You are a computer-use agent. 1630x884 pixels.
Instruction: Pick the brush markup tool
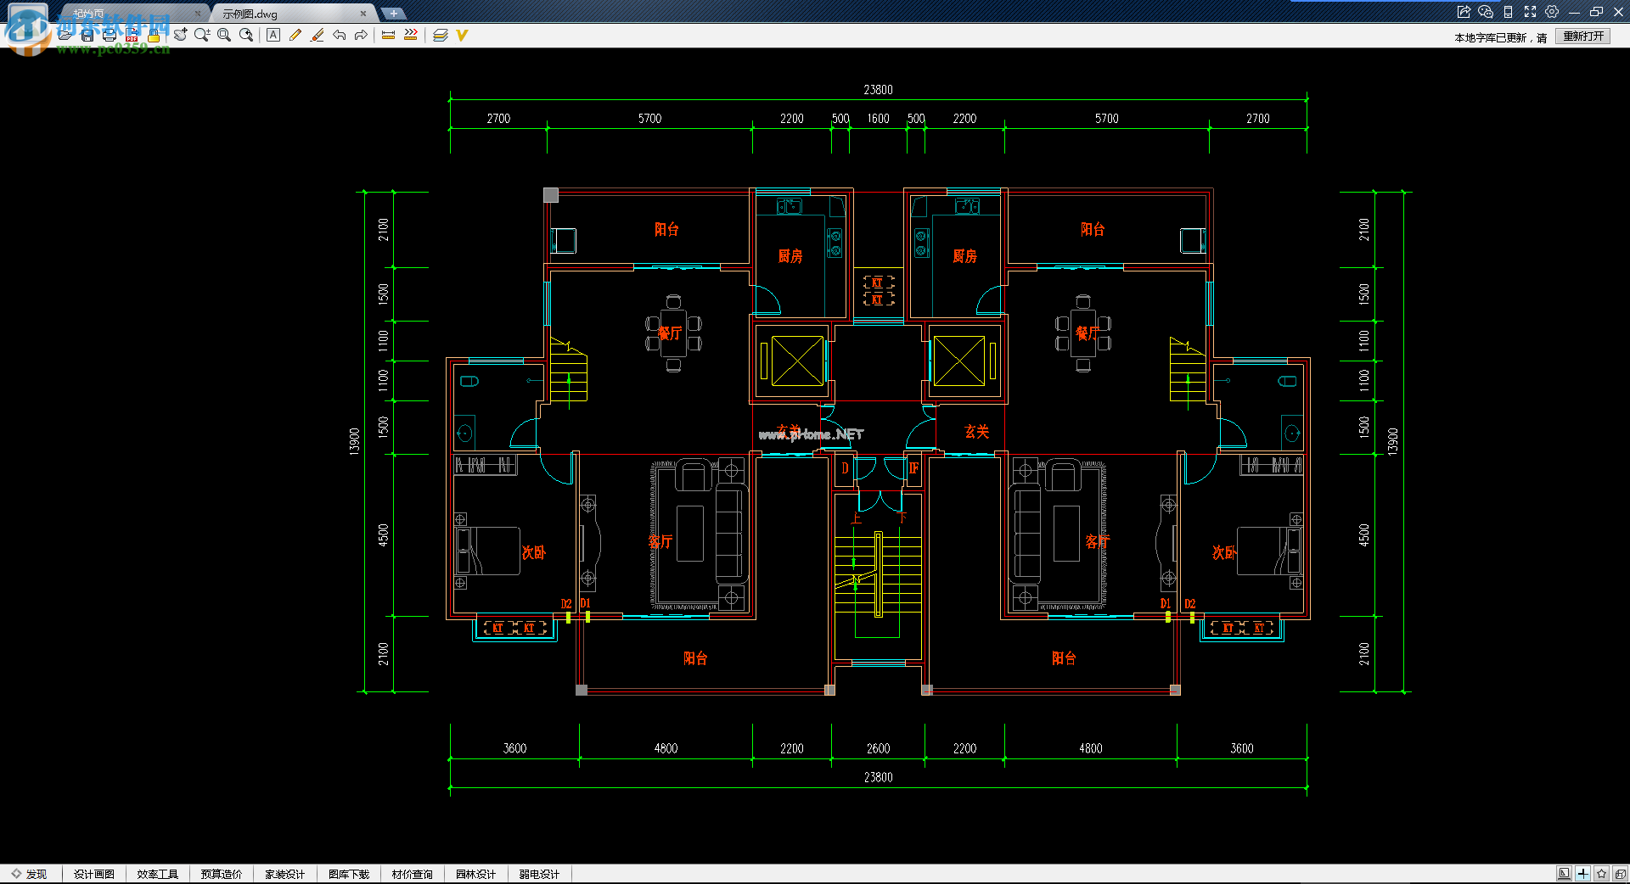pos(318,35)
